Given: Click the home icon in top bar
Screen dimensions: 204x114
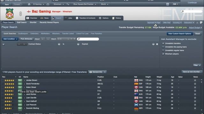Looking at the screenshot, I should [29, 4].
